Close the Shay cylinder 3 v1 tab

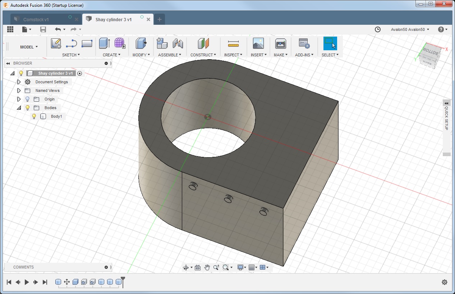click(148, 19)
